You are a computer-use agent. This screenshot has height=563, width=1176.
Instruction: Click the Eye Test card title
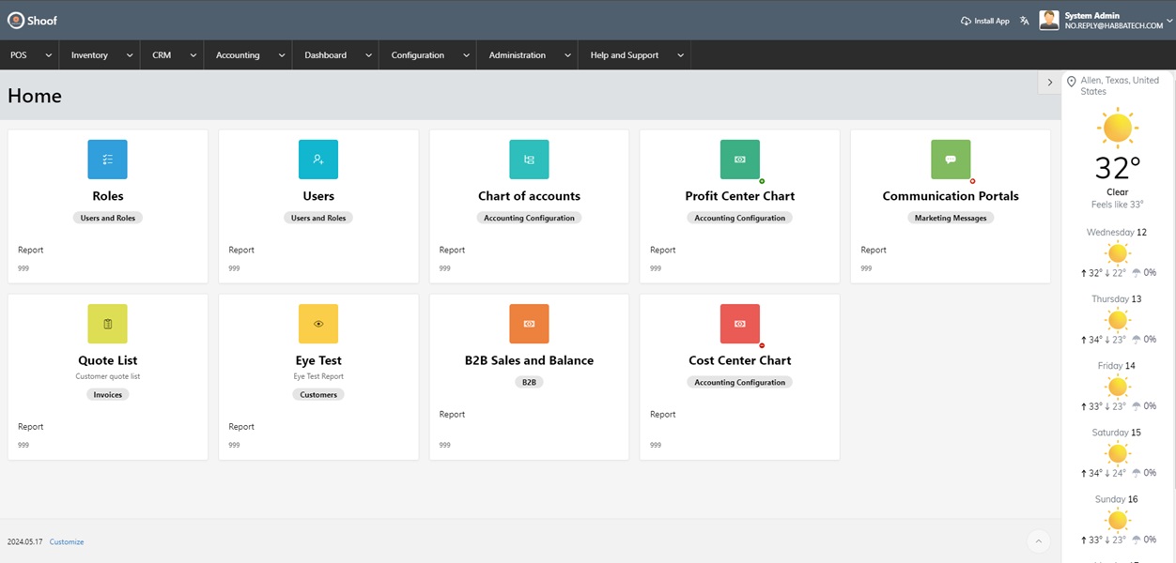(x=318, y=360)
